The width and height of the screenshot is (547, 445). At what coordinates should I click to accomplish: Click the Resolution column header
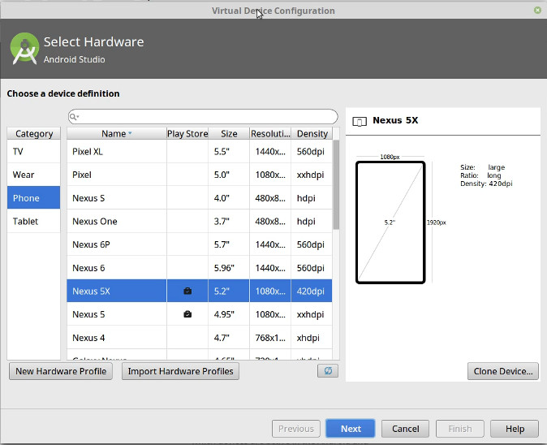[x=270, y=133]
